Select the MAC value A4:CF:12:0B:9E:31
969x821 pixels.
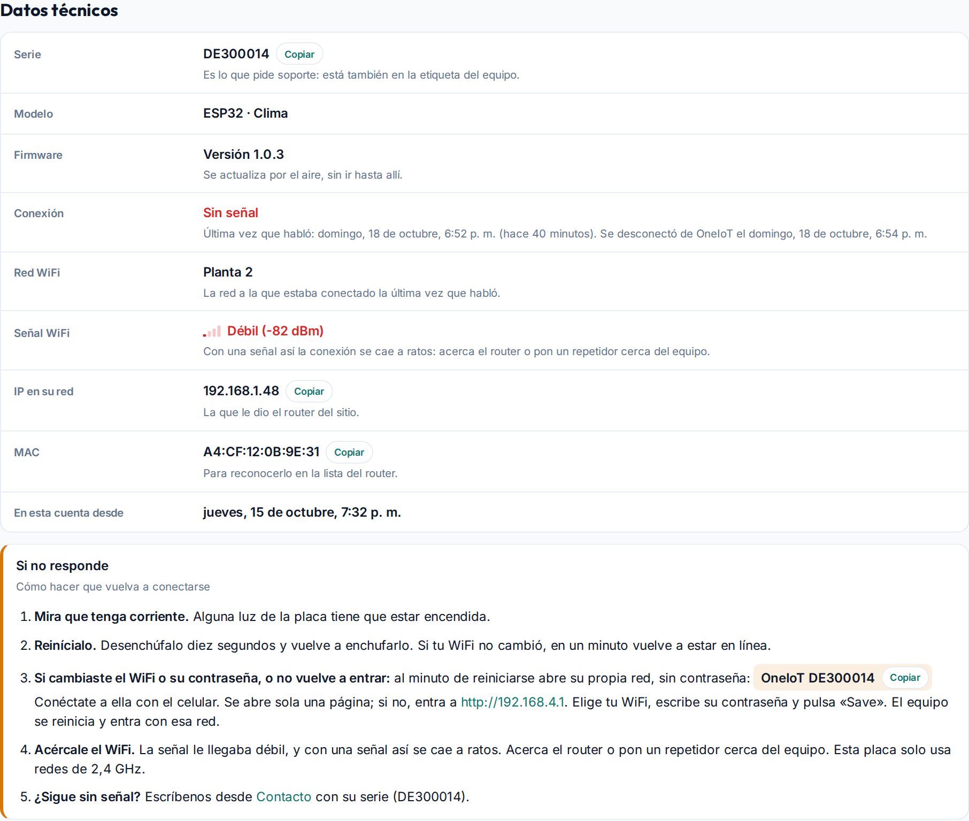pos(262,452)
